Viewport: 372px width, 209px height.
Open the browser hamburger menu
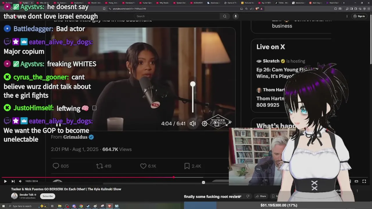point(369,9)
